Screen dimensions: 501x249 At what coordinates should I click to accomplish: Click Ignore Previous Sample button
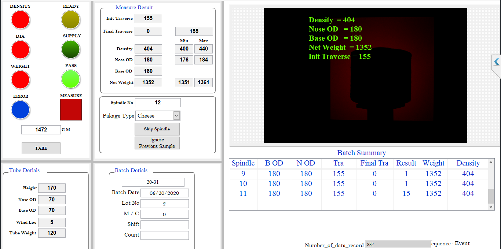[157, 143]
